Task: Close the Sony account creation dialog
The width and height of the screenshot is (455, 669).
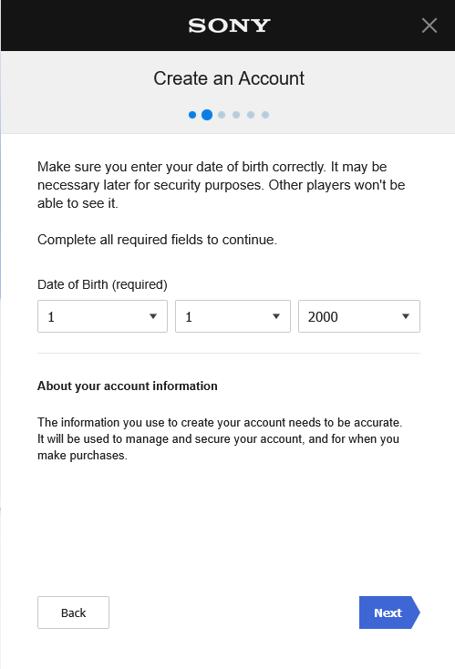Action: pyautogui.click(x=429, y=26)
